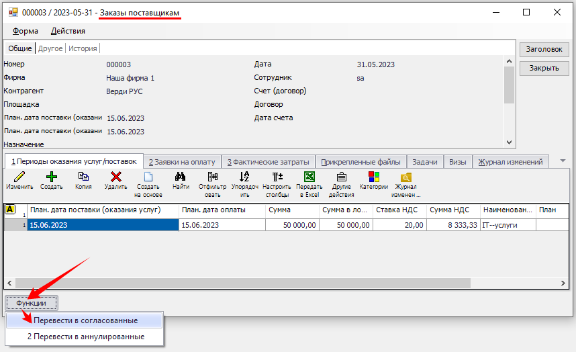Open the Отфильтровать filter tool
576x352 pixels.
pyautogui.click(x=212, y=177)
